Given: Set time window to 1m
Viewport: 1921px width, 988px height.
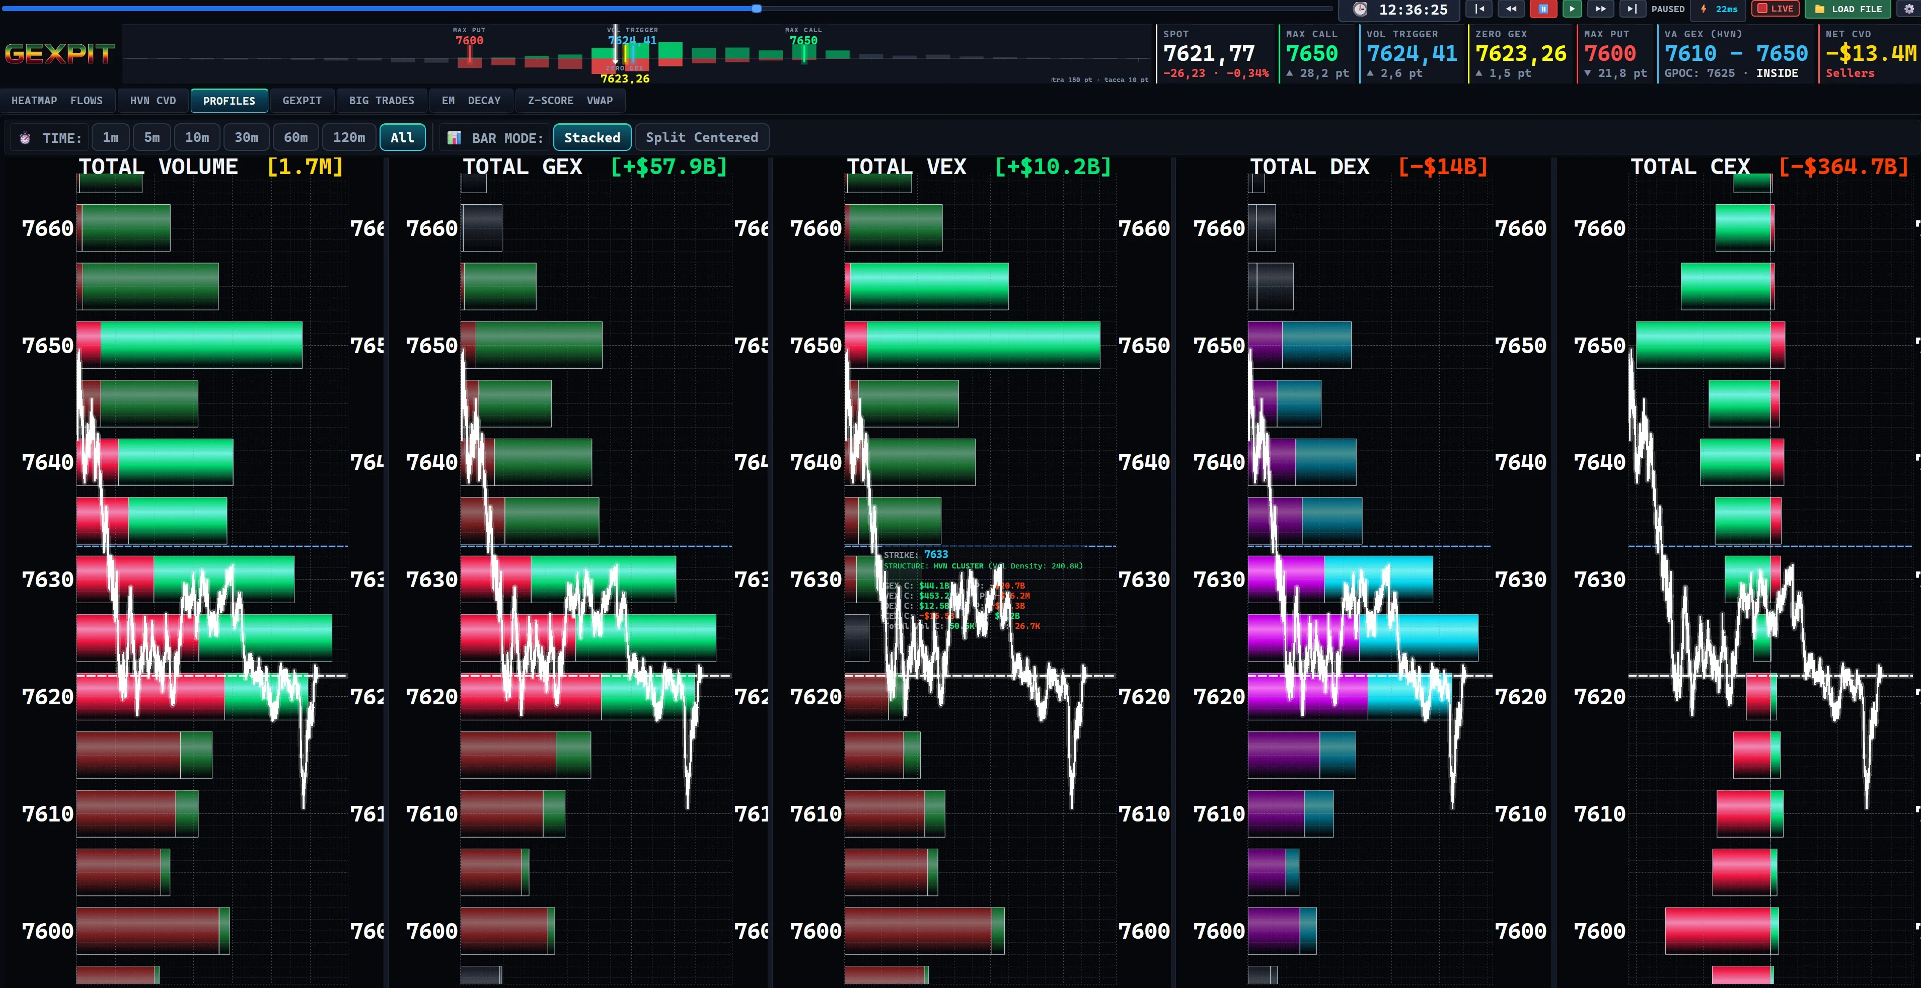Looking at the screenshot, I should click(x=110, y=137).
